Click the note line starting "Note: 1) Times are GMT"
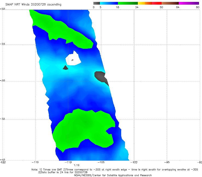 click(x=115, y=170)
